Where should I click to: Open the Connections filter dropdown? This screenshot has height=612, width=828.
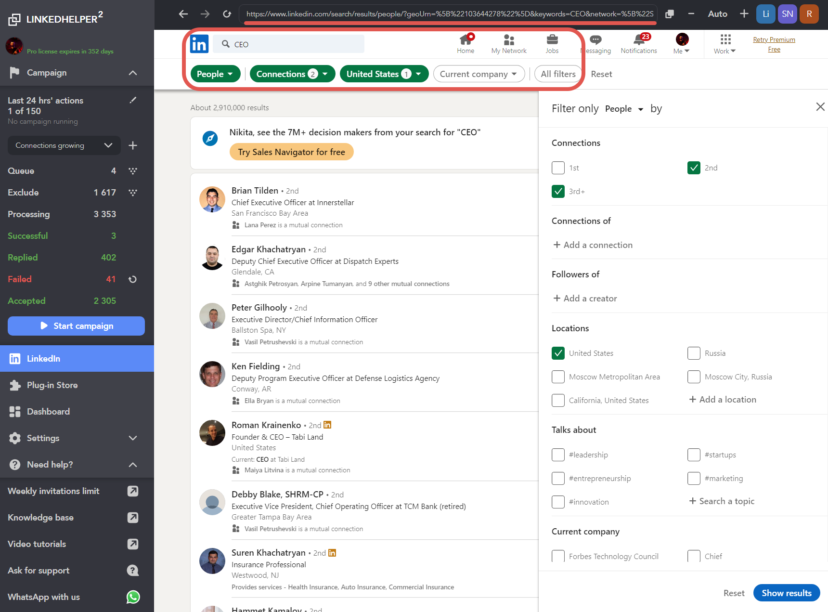(292, 74)
